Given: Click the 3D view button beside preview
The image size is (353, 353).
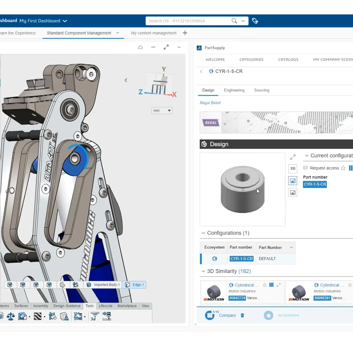Looking at the screenshot, I should pyautogui.click(x=293, y=169).
